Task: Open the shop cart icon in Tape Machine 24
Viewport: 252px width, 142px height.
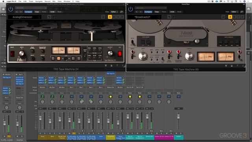Action: (x=106, y=65)
